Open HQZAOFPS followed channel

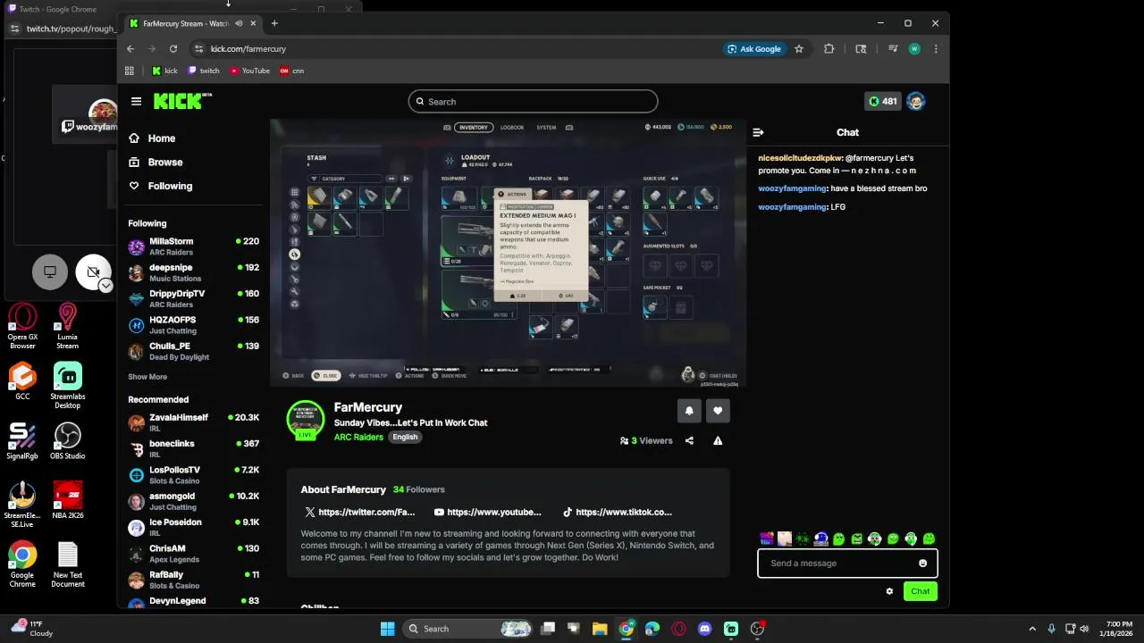[193, 325]
